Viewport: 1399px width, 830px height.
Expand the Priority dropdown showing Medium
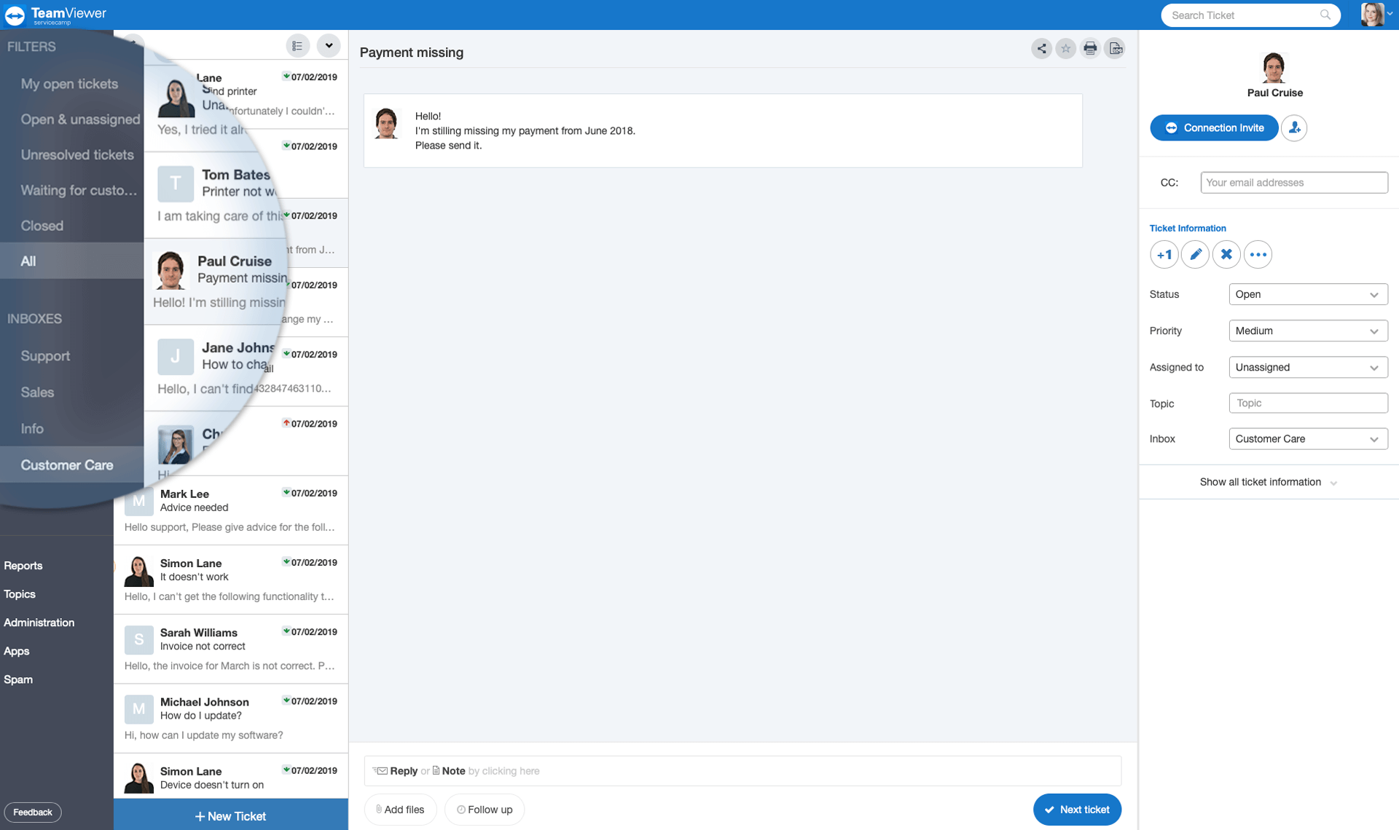pyautogui.click(x=1304, y=330)
